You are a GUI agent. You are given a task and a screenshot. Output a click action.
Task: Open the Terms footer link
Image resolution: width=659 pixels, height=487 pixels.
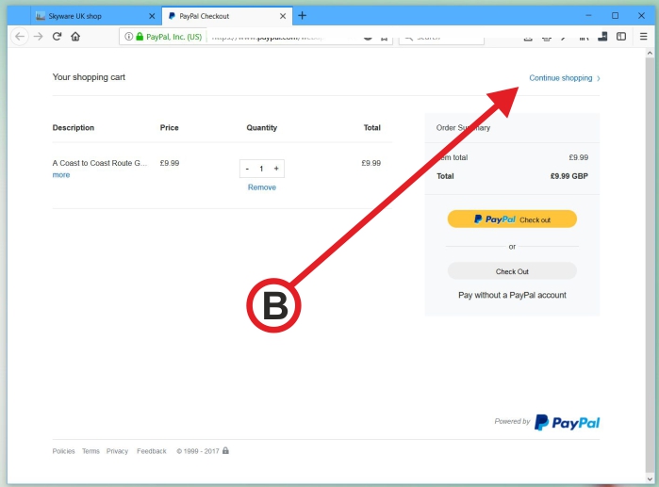point(91,451)
